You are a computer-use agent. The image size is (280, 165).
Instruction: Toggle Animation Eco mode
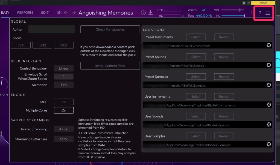point(64,85)
